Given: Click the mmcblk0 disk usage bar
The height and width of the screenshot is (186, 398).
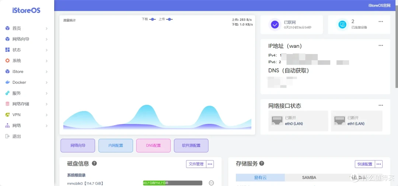Looking at the screenshot, I should tap(172, 183).
